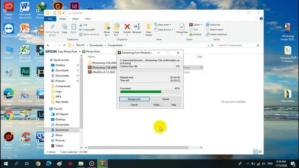Image resolution: width=299 pixels, height=168 pixels.
Task: Click the red Delete icon
Action: [x=127, y=27]
